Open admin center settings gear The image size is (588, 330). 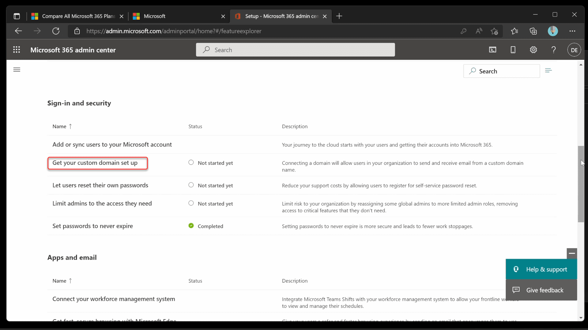coord(533,50)
